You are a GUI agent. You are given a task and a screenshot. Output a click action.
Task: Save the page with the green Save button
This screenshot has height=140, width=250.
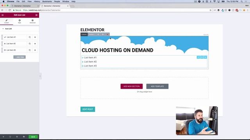click(33, 137)
